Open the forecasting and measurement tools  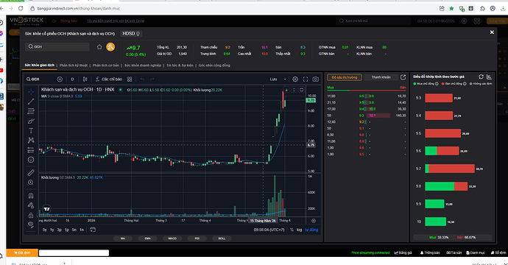[x=31, y=150]
